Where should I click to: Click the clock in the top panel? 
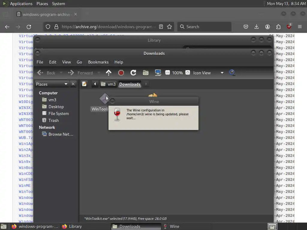pos(286,4)
